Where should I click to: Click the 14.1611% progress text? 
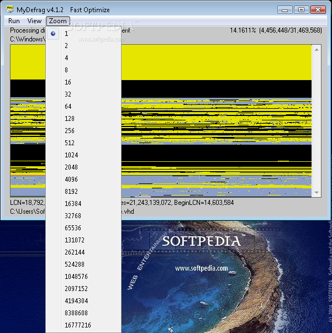pyautogui.click(x=243, y=30)
